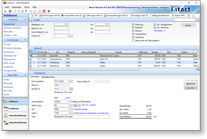
Task: Click the red X box icon in top toolbar
Action: [x=10, y=11]
